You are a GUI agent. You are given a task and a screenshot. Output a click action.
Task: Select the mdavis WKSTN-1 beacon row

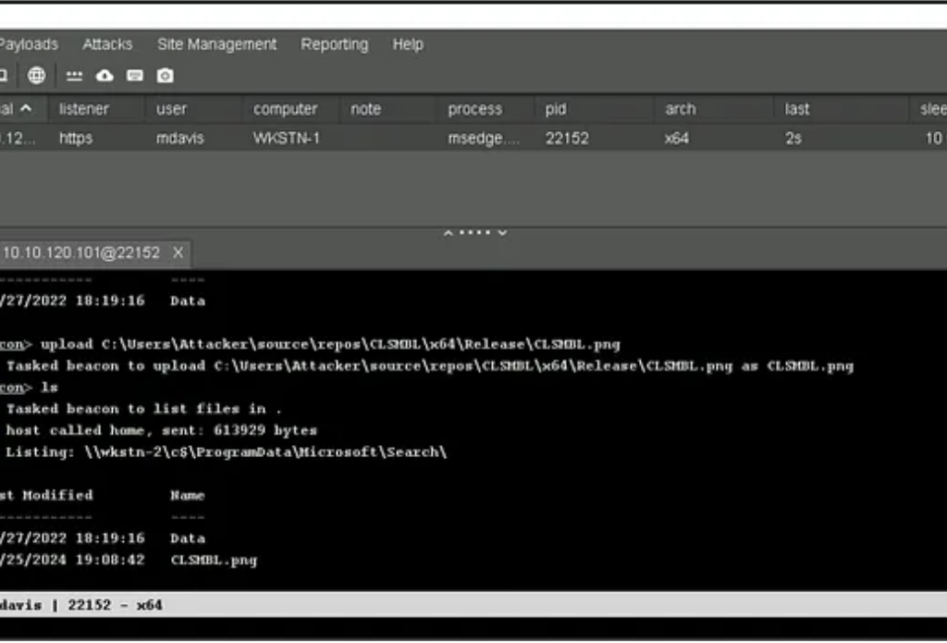point(370,139)
